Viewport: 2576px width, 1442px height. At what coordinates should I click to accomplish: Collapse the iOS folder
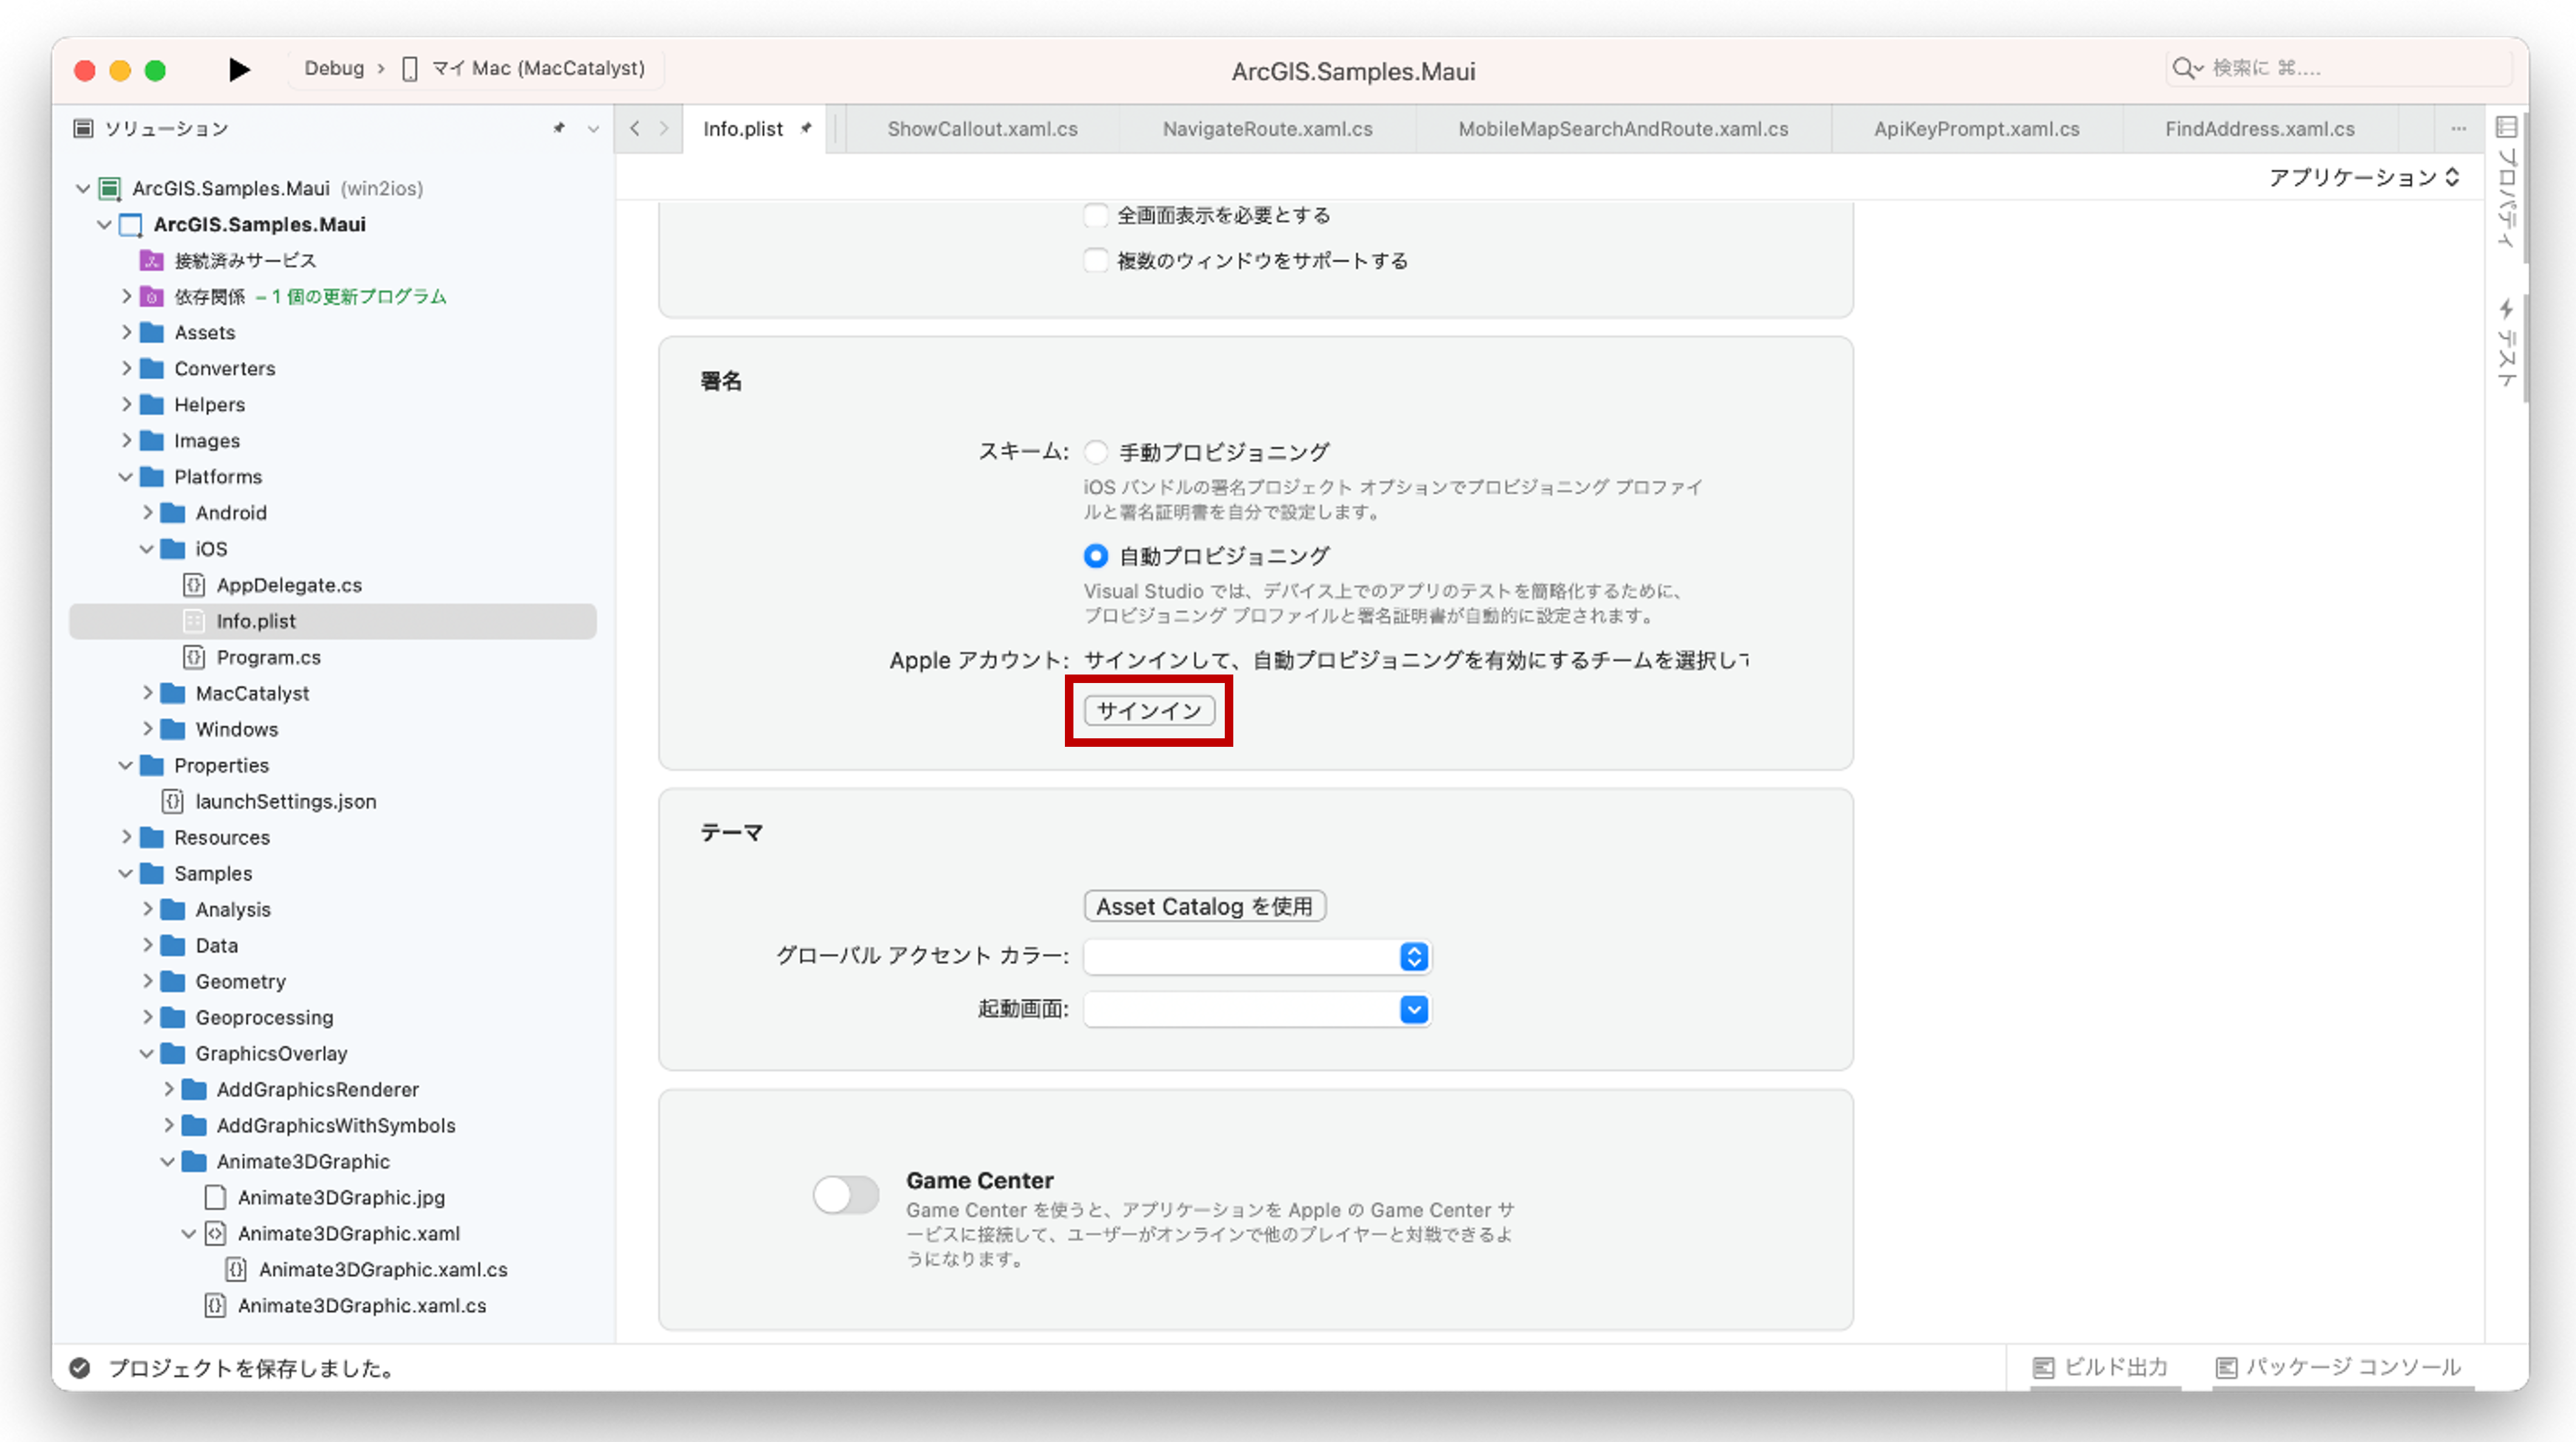pos(147,549)
